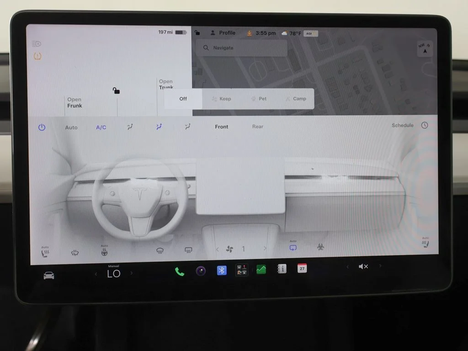Open the Owner's Manual info app
The height and width of the screenshot is (351, 468).
282,269
